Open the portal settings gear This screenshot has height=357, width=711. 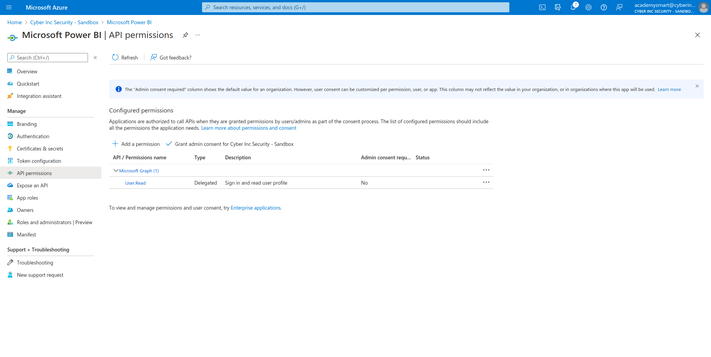click(x=588, y=7)
